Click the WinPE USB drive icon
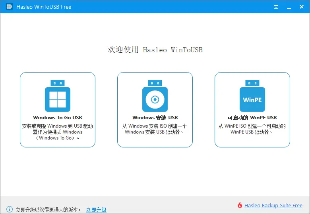This screenshot has height=214, width=310. pyautogui.click(x=252, y=97)
